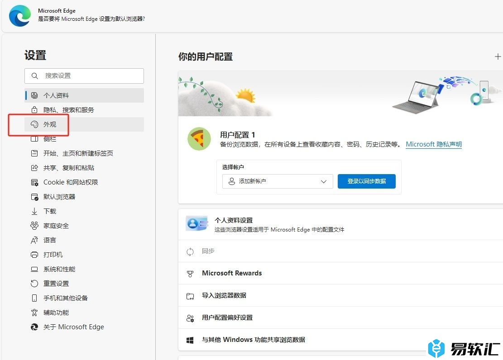
Task: Click the Cookie 和网站权限 icon
Action: pos(34,182)
